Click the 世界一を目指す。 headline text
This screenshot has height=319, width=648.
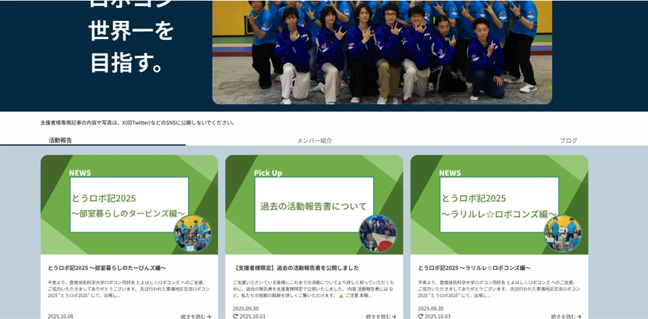(131, 46)
